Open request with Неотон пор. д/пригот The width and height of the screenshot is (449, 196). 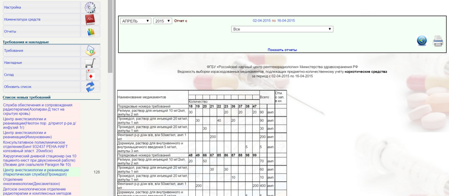42,124
